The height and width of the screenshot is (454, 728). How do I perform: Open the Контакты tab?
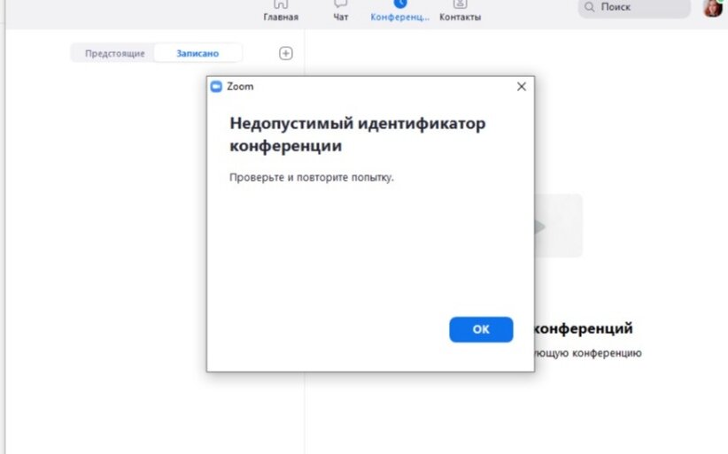point(461,12)
